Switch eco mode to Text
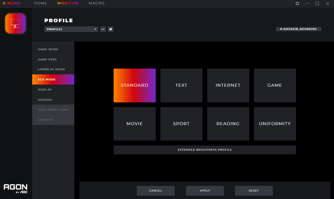334x199 pixels. click(181, 85)
